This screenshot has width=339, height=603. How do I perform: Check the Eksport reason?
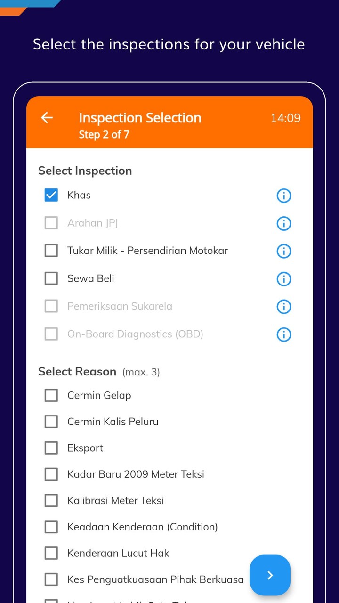pos(51,448)
